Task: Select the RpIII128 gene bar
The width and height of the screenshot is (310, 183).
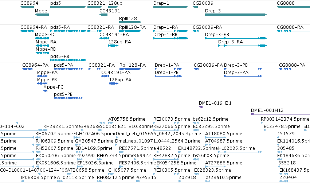Action: tap(130, 22)
